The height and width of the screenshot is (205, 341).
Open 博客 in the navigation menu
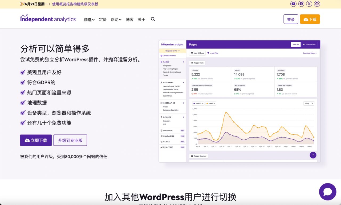pos(130,20)
